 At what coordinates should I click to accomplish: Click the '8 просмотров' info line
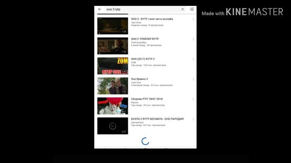tap(147, 25)
